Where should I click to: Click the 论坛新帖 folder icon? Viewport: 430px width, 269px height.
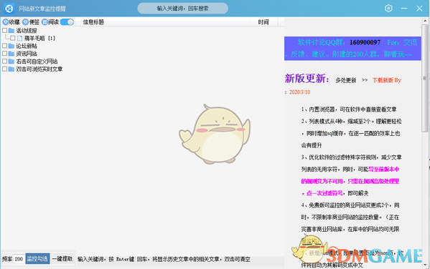11,46
